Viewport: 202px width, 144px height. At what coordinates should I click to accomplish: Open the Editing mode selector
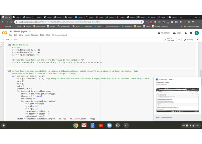[x=188, y=40]
